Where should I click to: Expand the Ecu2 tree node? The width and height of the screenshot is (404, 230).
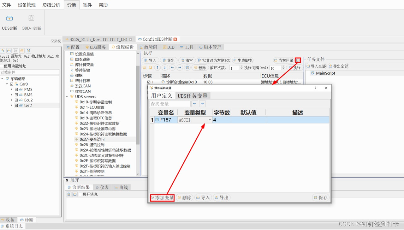tap(12, 100)
